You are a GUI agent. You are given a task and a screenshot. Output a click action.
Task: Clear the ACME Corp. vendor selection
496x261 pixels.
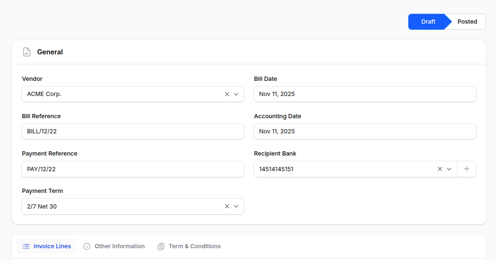(227, 94)
